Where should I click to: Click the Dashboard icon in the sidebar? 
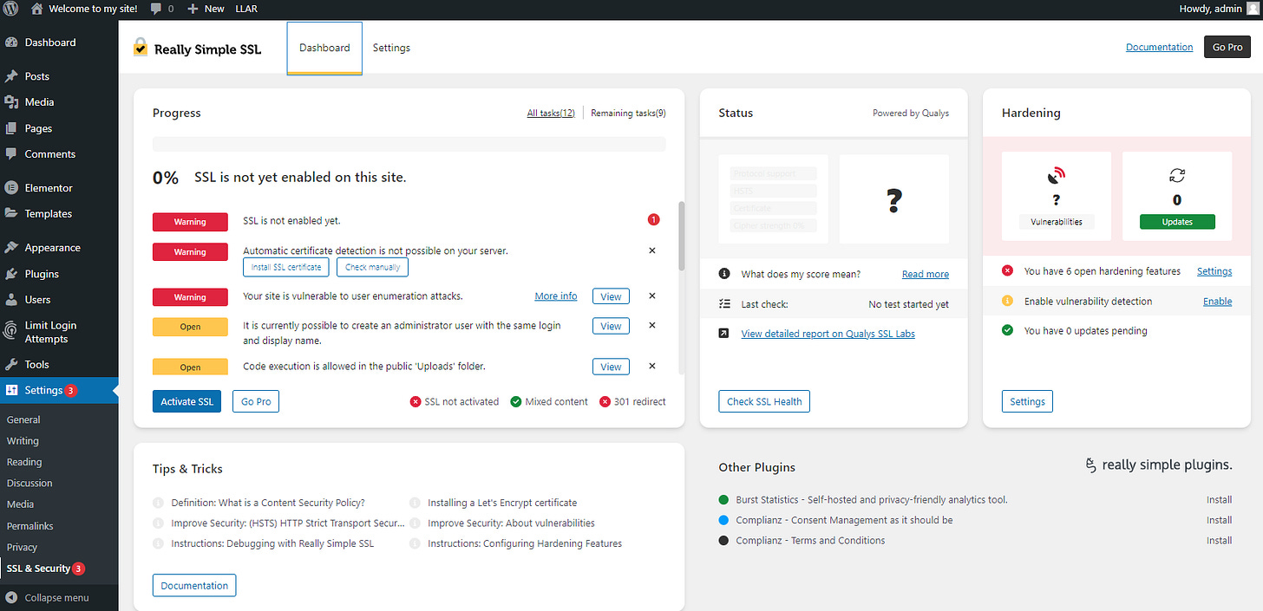pyautogui.click(x=11, y=42)
